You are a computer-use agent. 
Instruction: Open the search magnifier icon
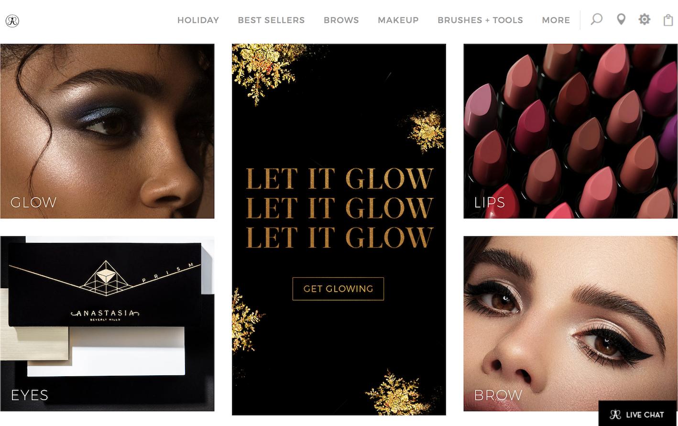(596, 19)
